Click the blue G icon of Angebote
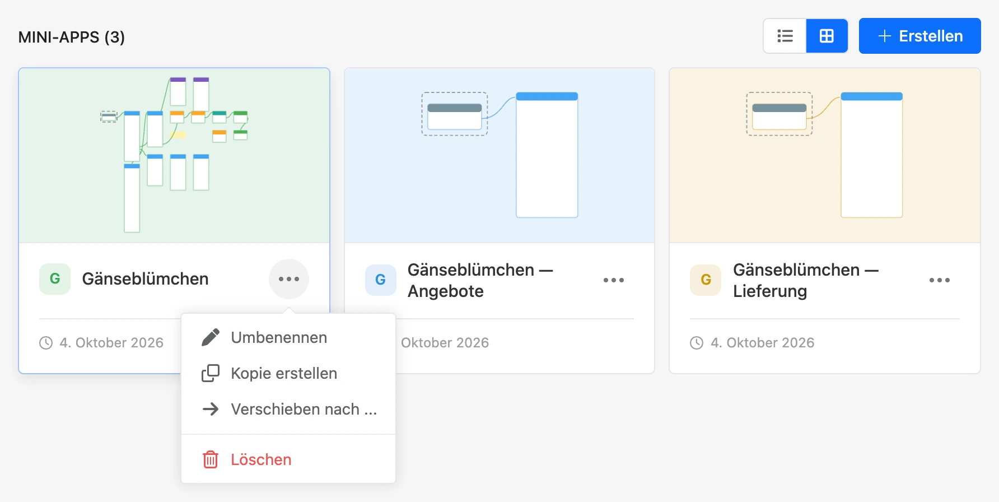The height and width of the screenshot is (502, 999). coord(380,280)
